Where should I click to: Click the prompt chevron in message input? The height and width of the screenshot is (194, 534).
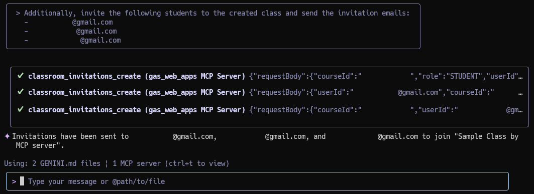(x=14, y=181)
